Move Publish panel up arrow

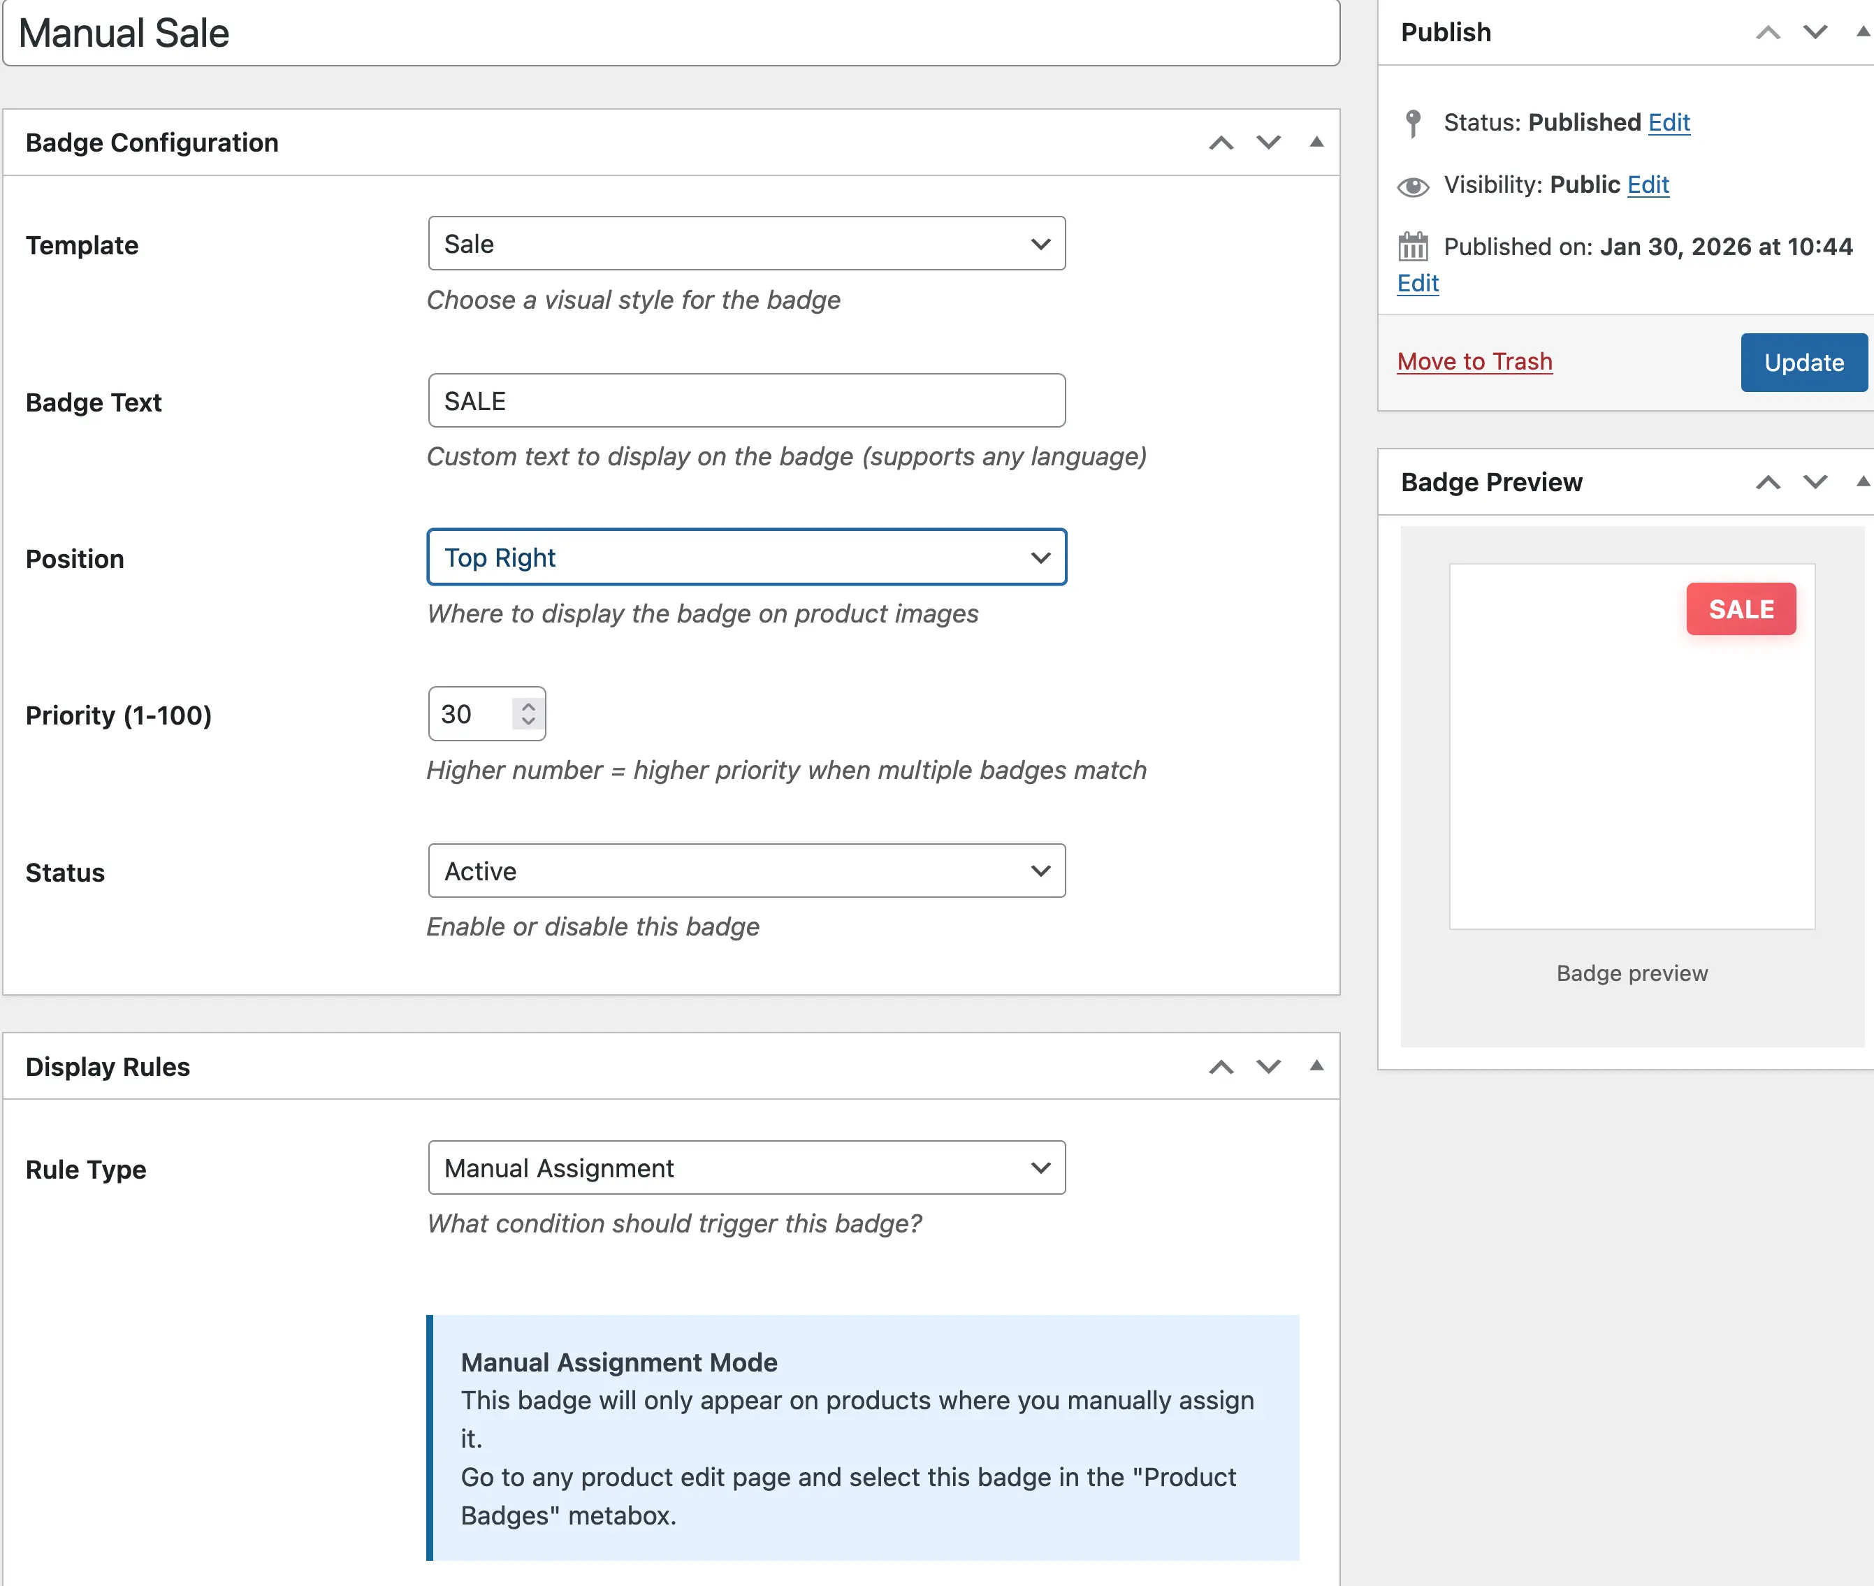pyautogui.click(x=1767, y=32)
